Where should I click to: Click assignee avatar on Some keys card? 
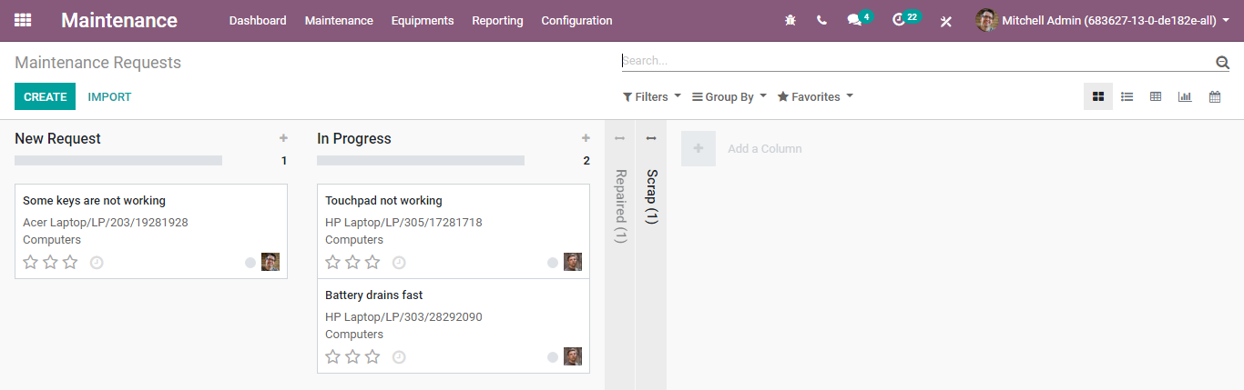(270, 262)
